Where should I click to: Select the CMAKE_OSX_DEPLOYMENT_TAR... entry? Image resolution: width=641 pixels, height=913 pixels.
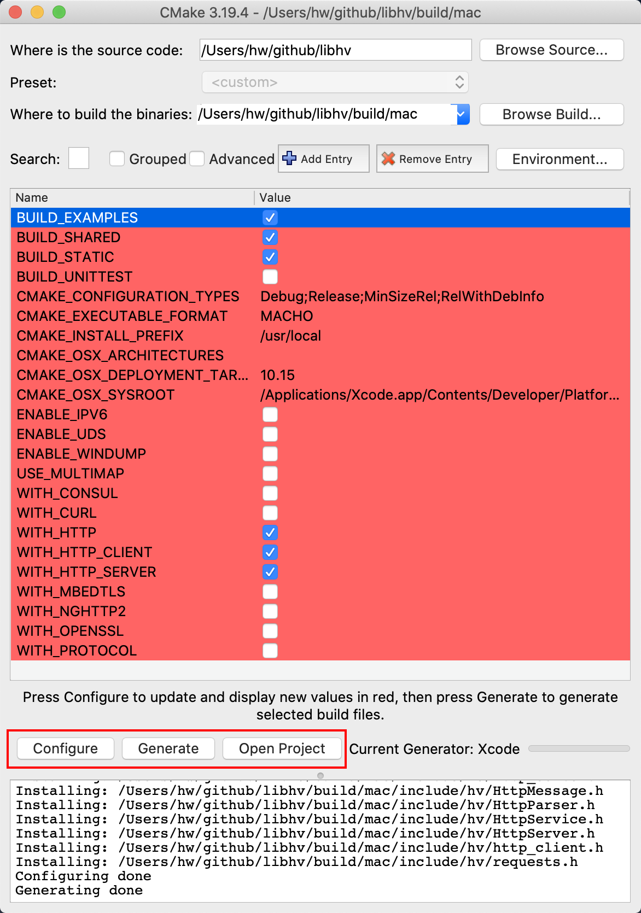[x=132, y=375]
